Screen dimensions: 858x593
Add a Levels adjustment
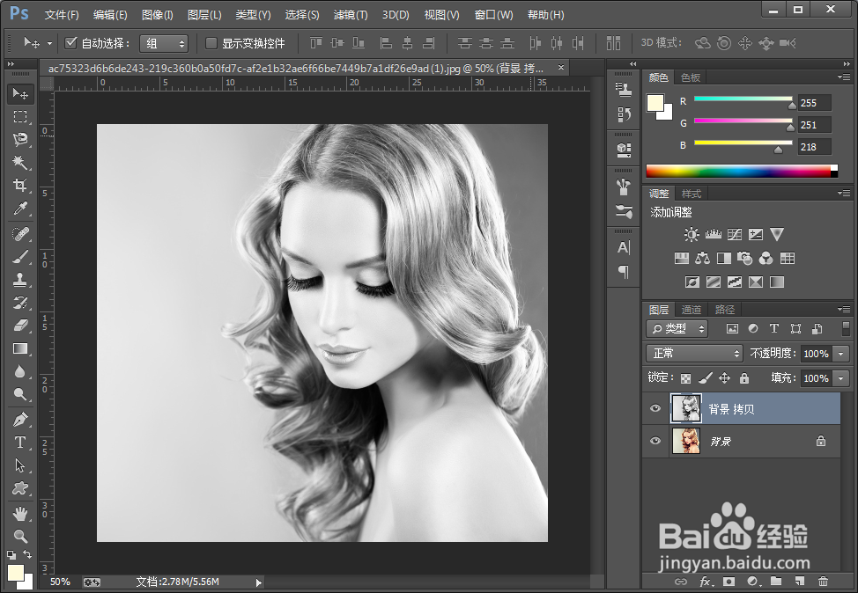(x=713, y=234)
